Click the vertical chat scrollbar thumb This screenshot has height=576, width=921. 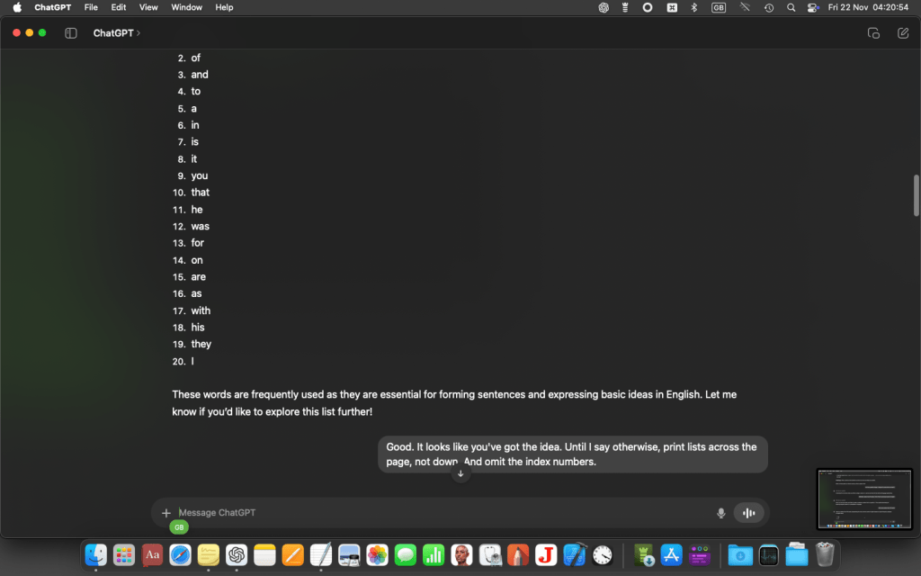(916, 195)
